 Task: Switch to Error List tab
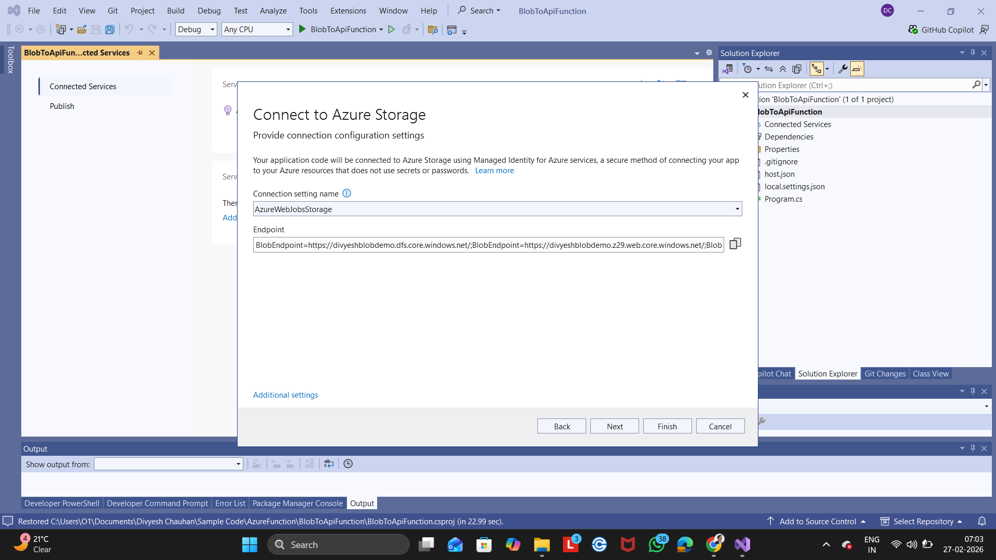pyautogui.click(x=230, y=503)
